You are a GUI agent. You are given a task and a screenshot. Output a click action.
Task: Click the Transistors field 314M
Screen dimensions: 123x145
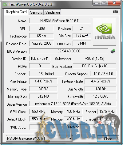pos(82,43)
